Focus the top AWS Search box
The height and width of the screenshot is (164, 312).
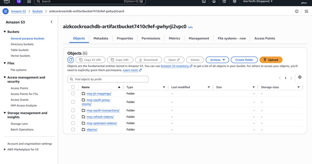[x=90, y=2]
